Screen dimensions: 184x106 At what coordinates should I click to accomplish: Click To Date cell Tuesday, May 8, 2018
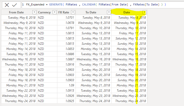94,18
